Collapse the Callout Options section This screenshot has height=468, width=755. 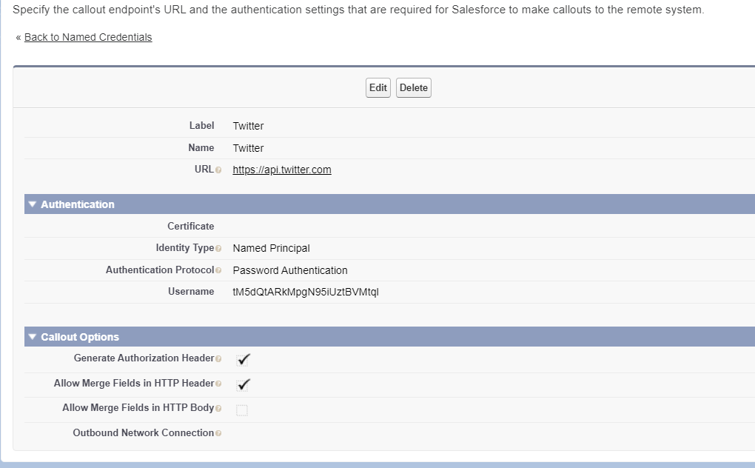(32, 337)
